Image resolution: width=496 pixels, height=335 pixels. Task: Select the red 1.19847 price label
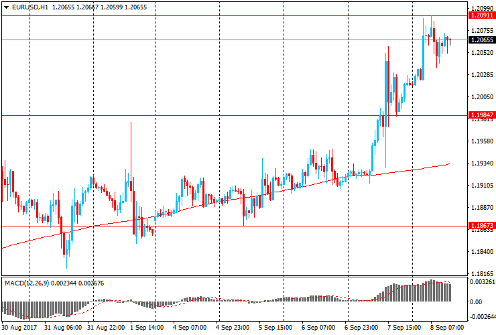coord(482,115)
